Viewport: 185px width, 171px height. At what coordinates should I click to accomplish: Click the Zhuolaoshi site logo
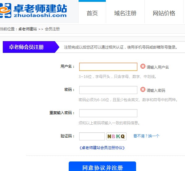coord(33,11)
